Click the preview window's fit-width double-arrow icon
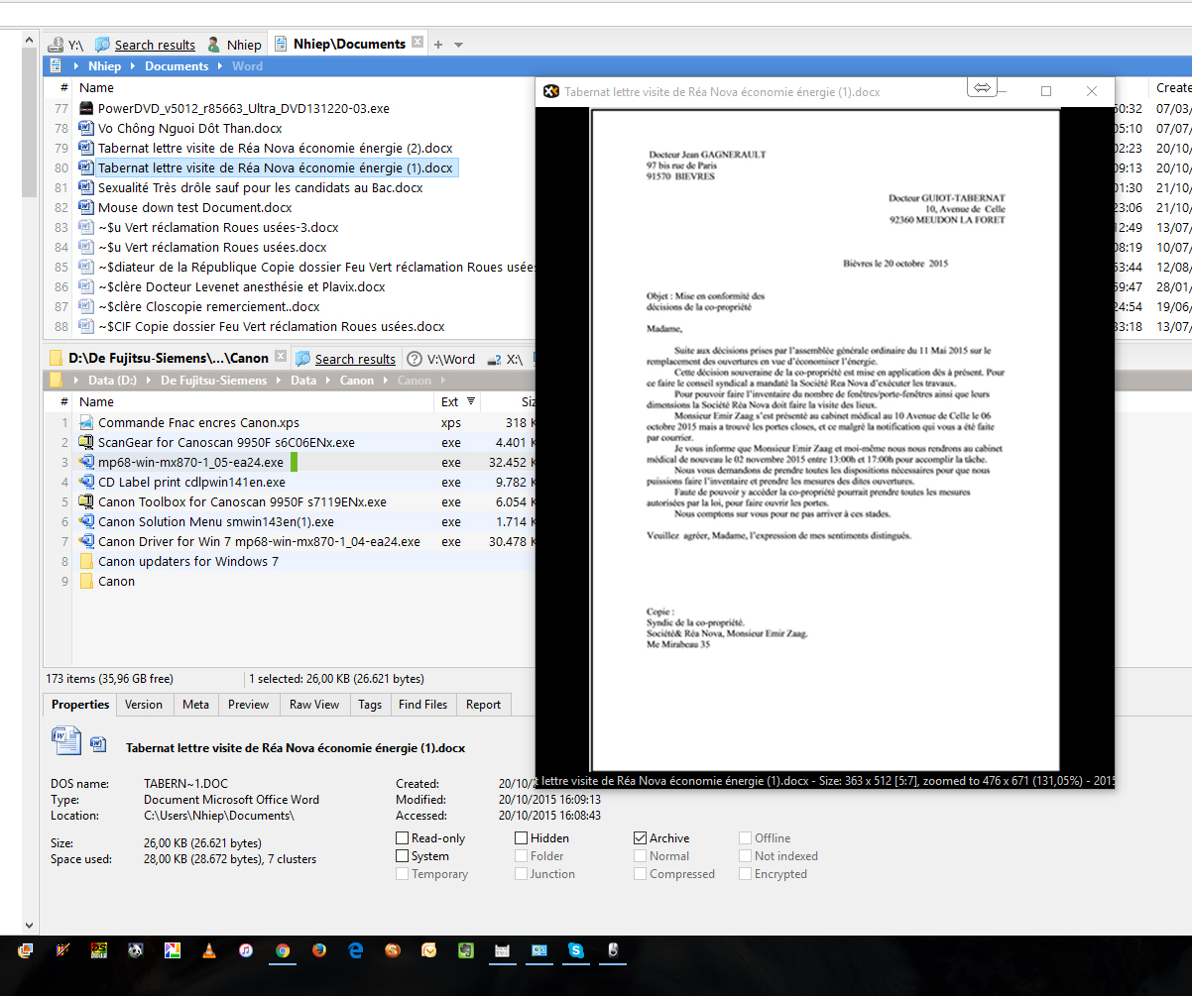 [982, 88]
